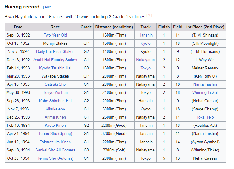Click the Oct 30, 1994 date cell
Viewport: 234px width, 169px height.
coord(18,158)
